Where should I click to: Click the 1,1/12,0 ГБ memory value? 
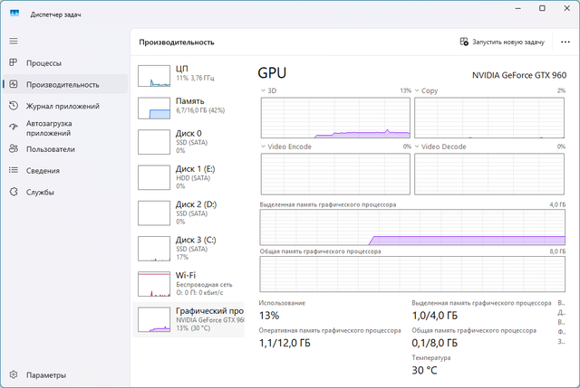tap(285, 343)
